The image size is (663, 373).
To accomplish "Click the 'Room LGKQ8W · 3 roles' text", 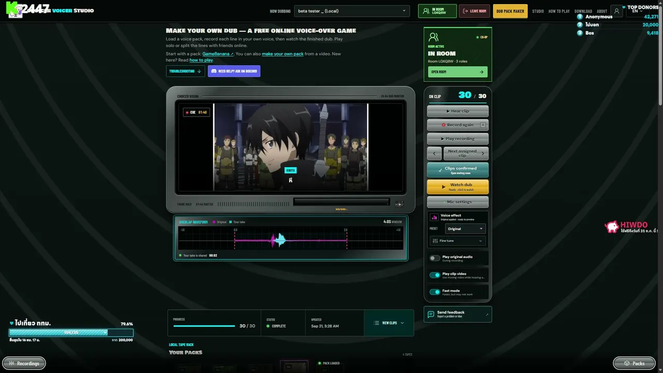I will pyautogui.click(x=448, y=61).
